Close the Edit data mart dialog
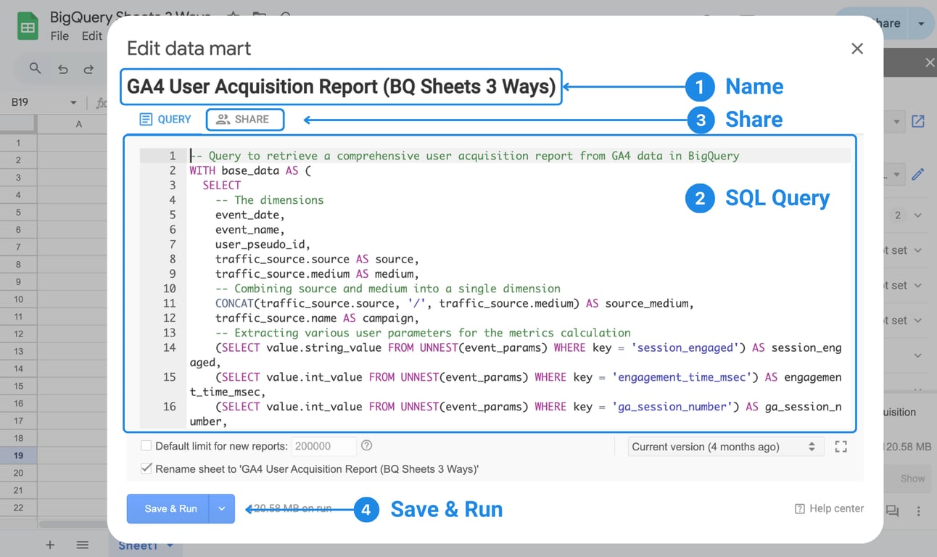937x557 pixels. (x=857, y=49)
